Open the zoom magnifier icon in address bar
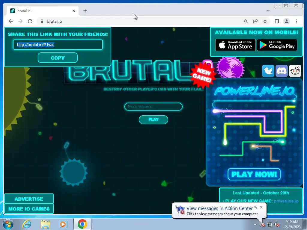The height and width of the screenshot is (230, 307). [x=246, y=21]
